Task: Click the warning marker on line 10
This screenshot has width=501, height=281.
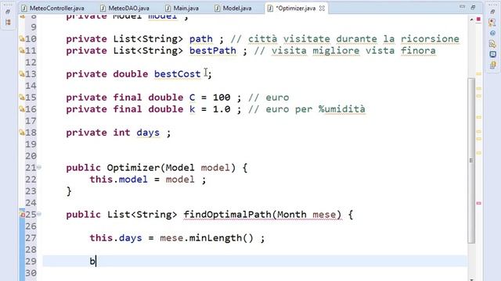Action: pos(22,39)
